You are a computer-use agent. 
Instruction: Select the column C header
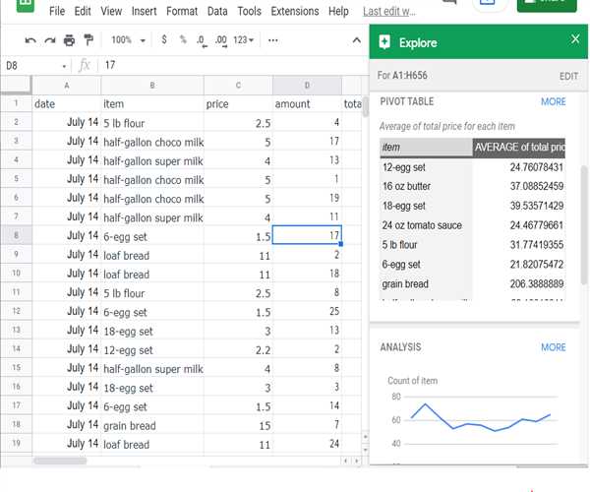tap(237, 86)
